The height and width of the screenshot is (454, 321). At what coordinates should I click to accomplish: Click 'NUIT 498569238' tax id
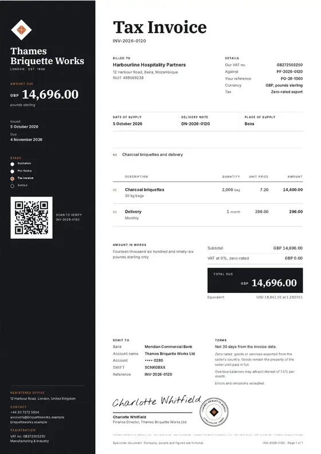pyautogui.click(x=128, y=78)
